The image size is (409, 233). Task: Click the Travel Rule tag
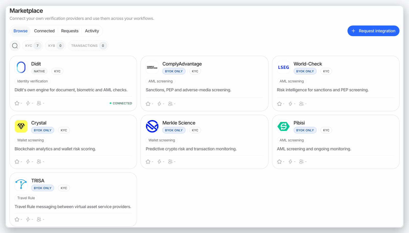click(x=26, y=198)
